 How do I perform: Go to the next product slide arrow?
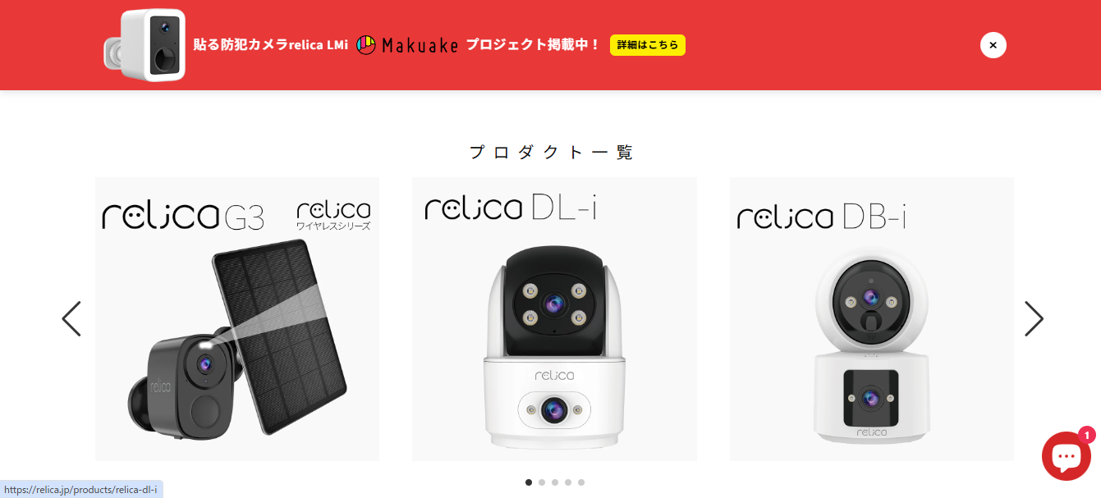point(1034,318)
